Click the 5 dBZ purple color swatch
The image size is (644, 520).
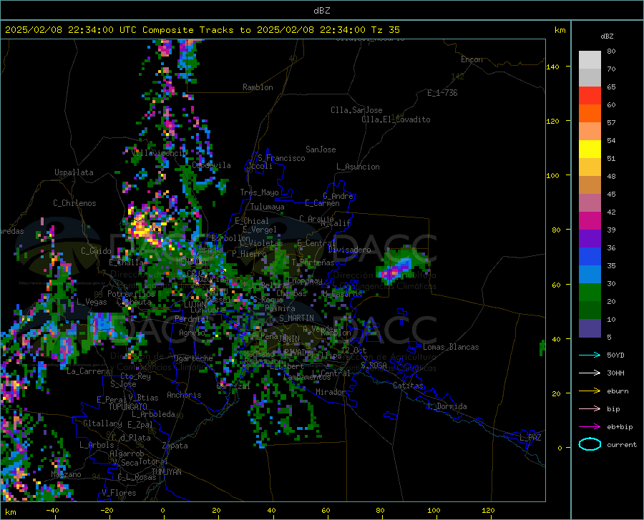point(590,328)
